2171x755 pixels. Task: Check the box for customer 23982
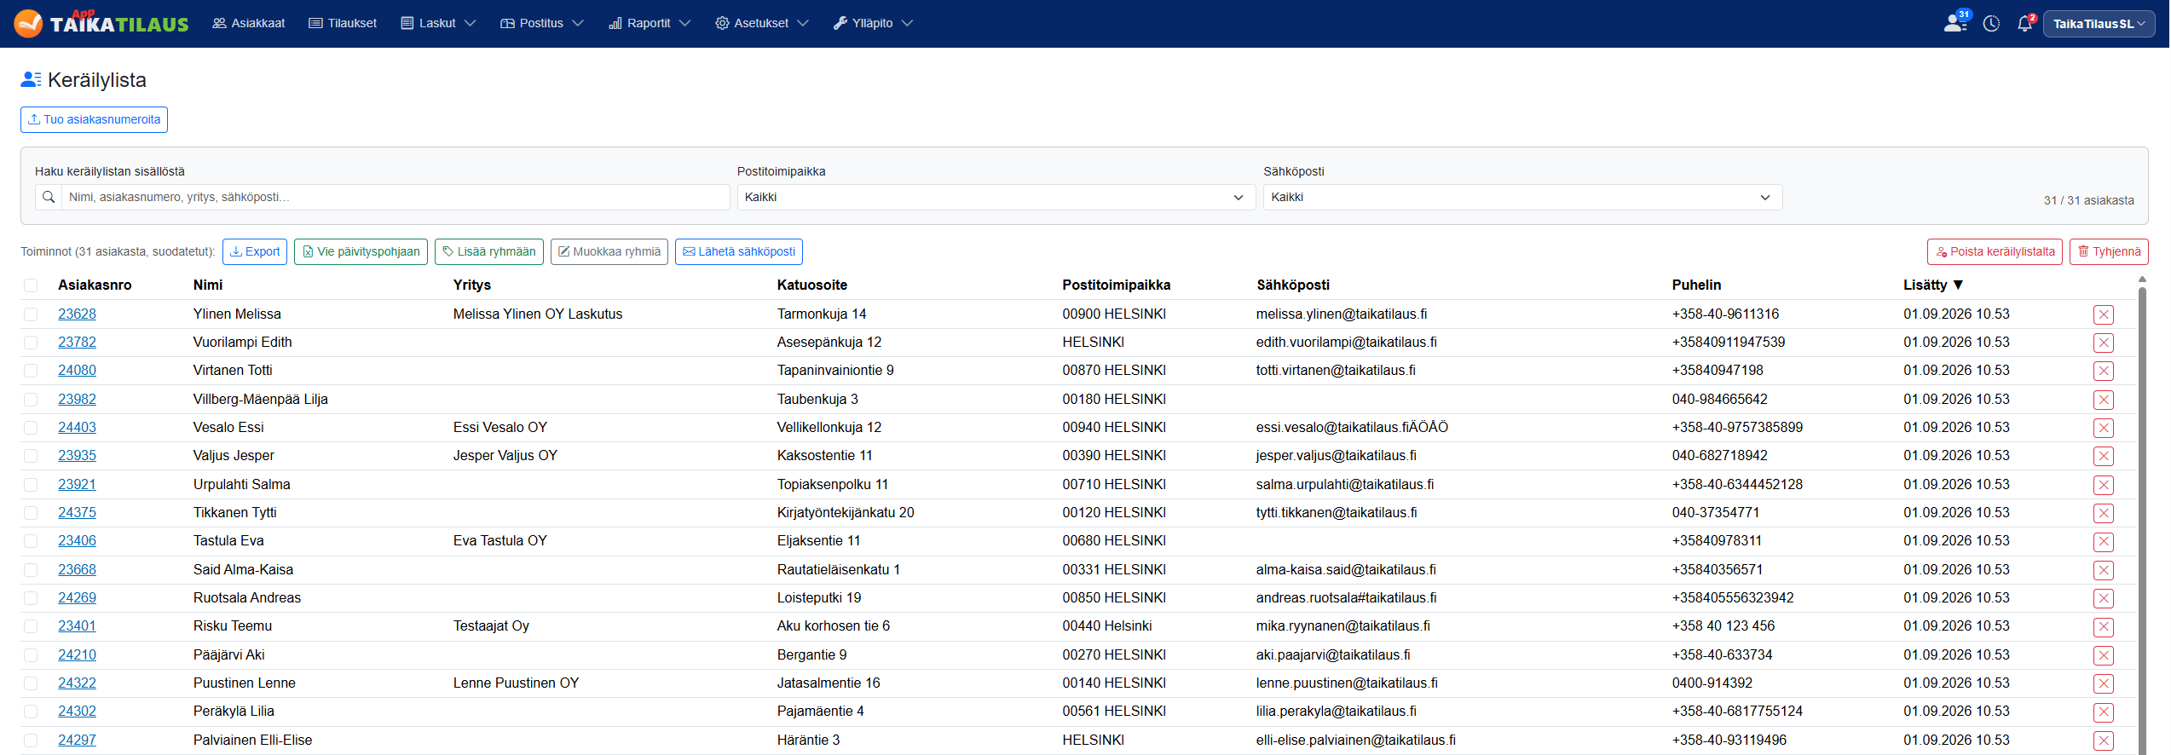(31, 400)
